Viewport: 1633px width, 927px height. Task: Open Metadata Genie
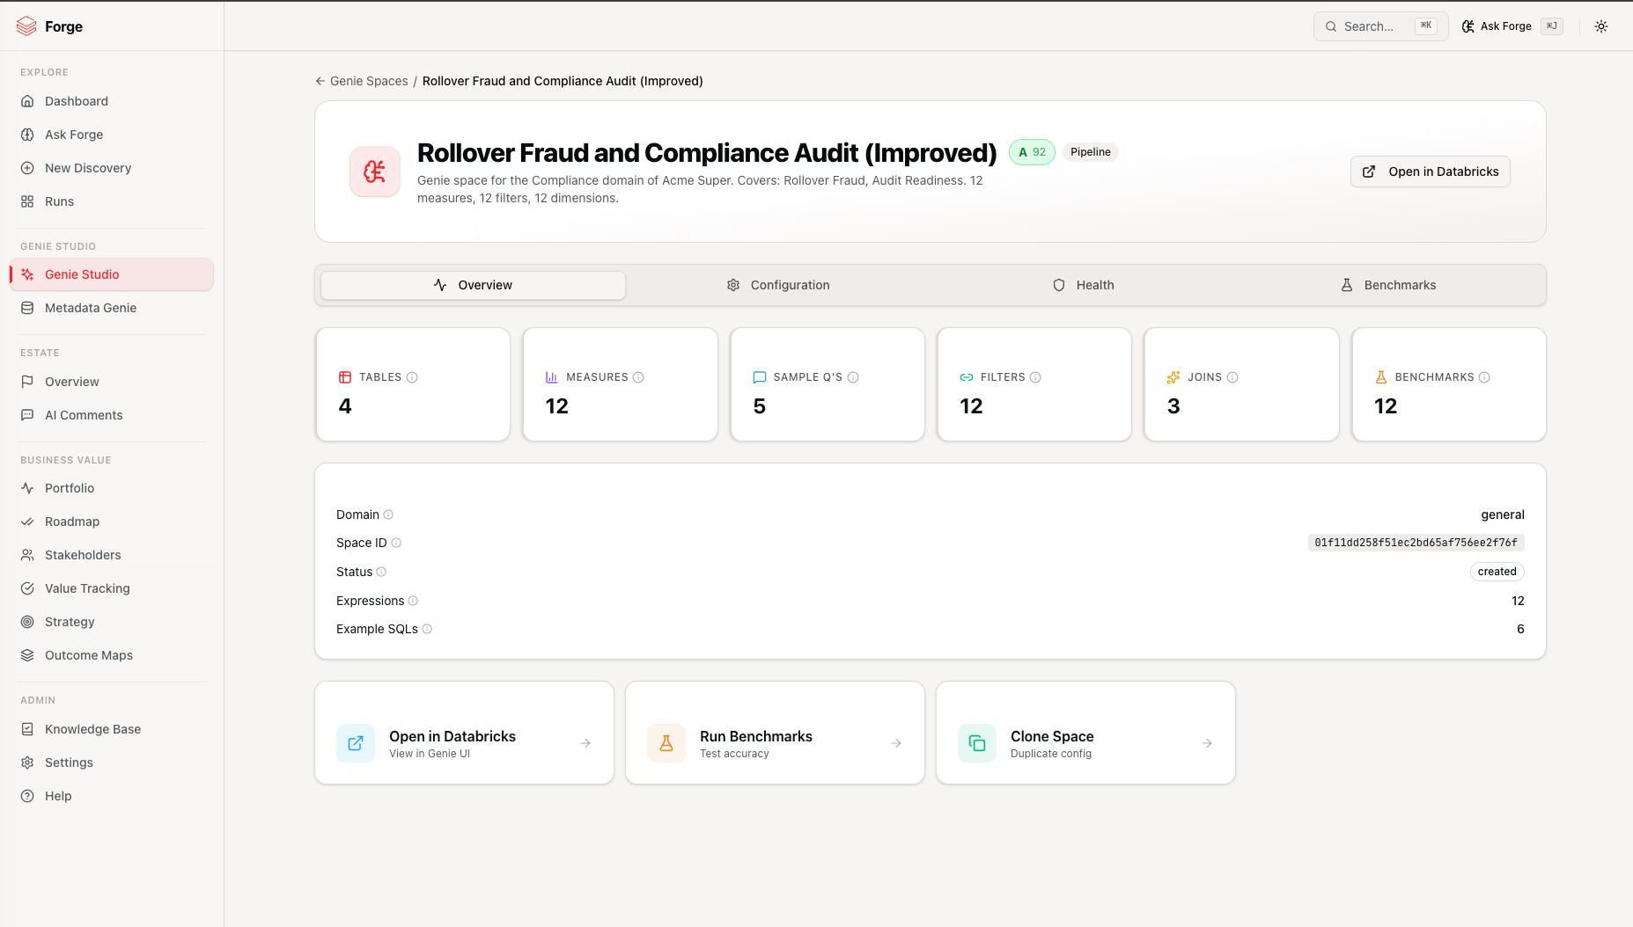click(112, 308)
